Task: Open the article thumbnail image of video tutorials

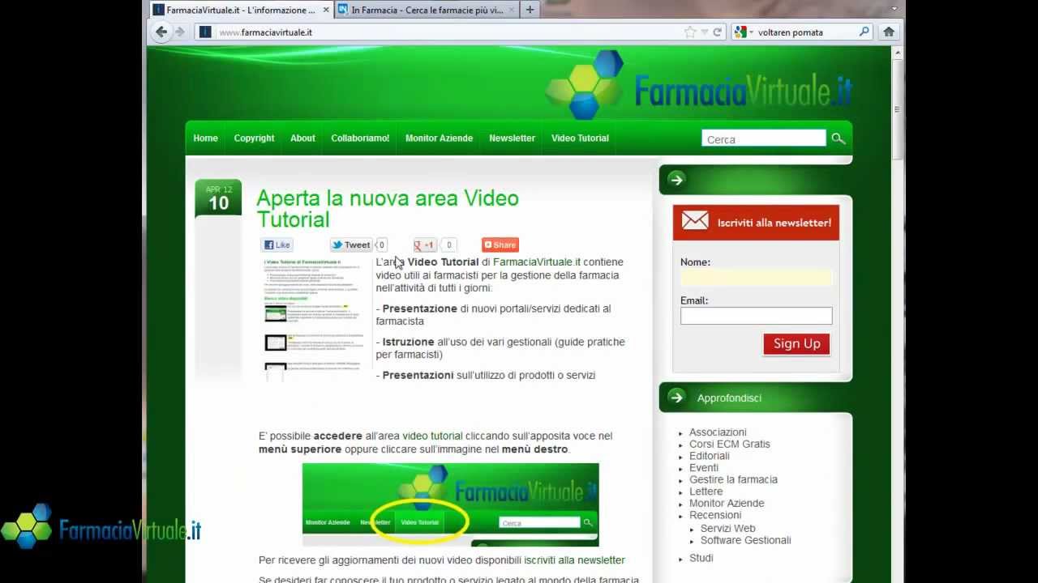Action: (315, 320)
